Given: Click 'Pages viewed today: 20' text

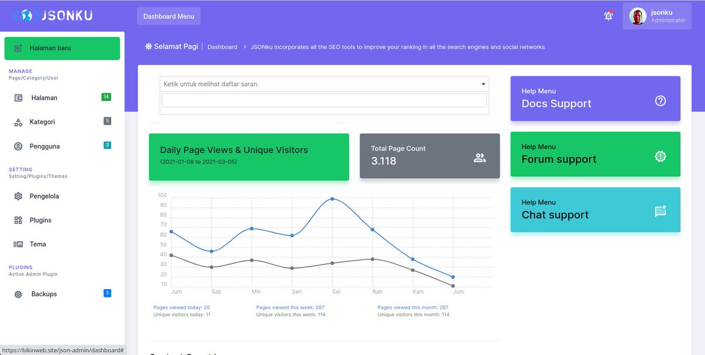Looking at the screenshot, I should [x=182, y=307].
